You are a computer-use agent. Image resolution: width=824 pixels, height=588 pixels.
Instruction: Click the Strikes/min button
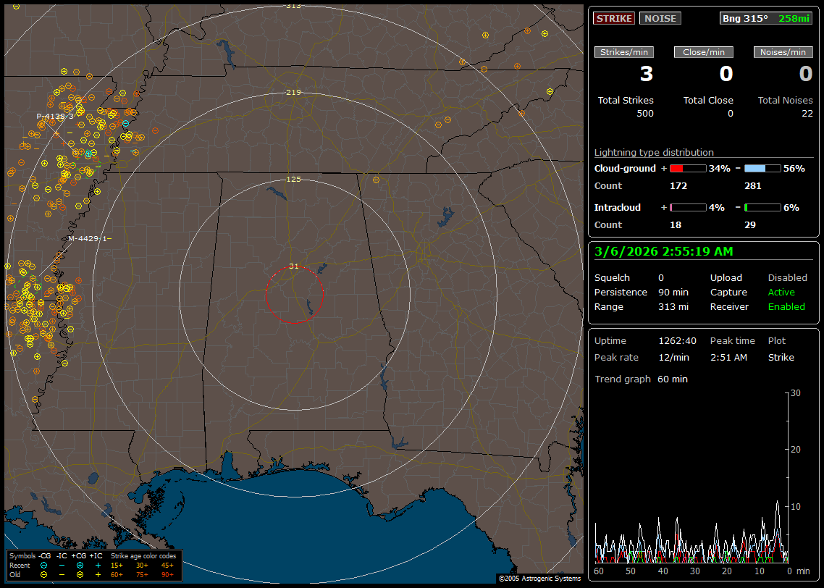pos(624,52)
